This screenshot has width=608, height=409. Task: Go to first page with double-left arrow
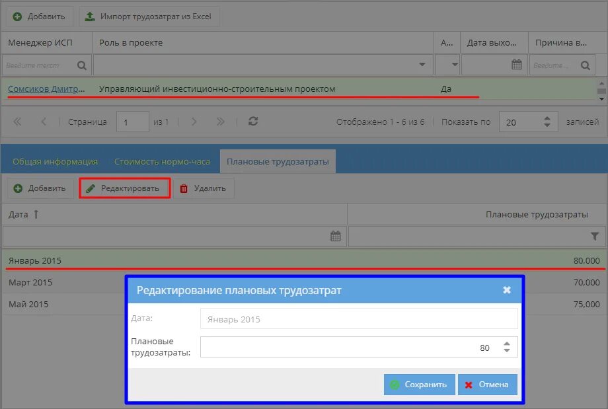tap(17, 122)
